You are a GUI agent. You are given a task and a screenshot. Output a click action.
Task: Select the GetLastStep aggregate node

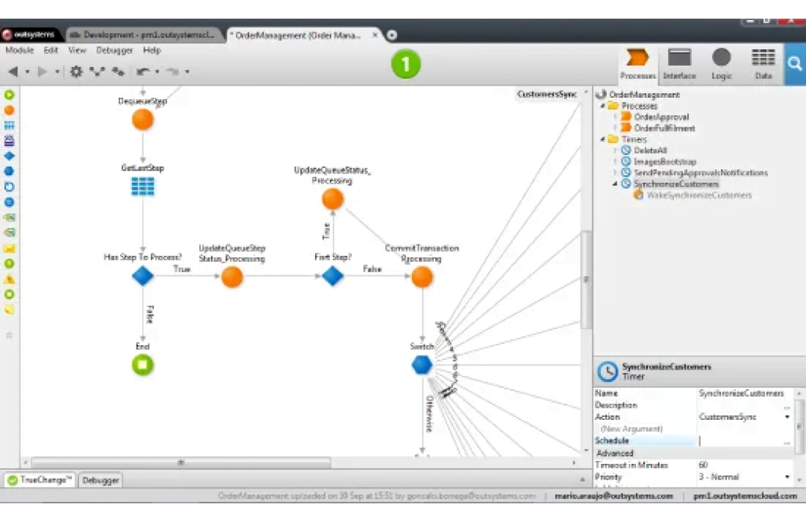pyautogui.click(x=143, y=186)
